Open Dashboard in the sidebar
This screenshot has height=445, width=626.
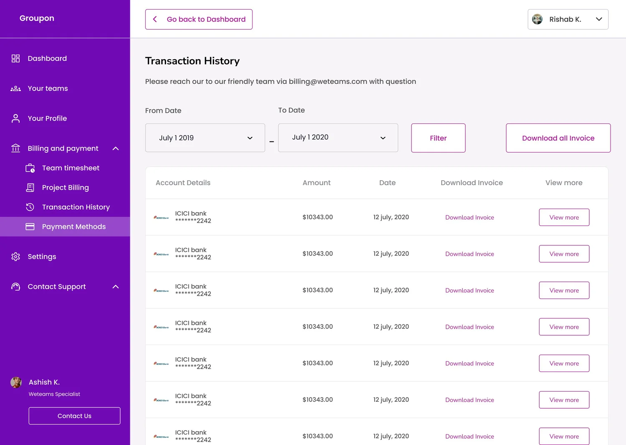pos(47,58)
